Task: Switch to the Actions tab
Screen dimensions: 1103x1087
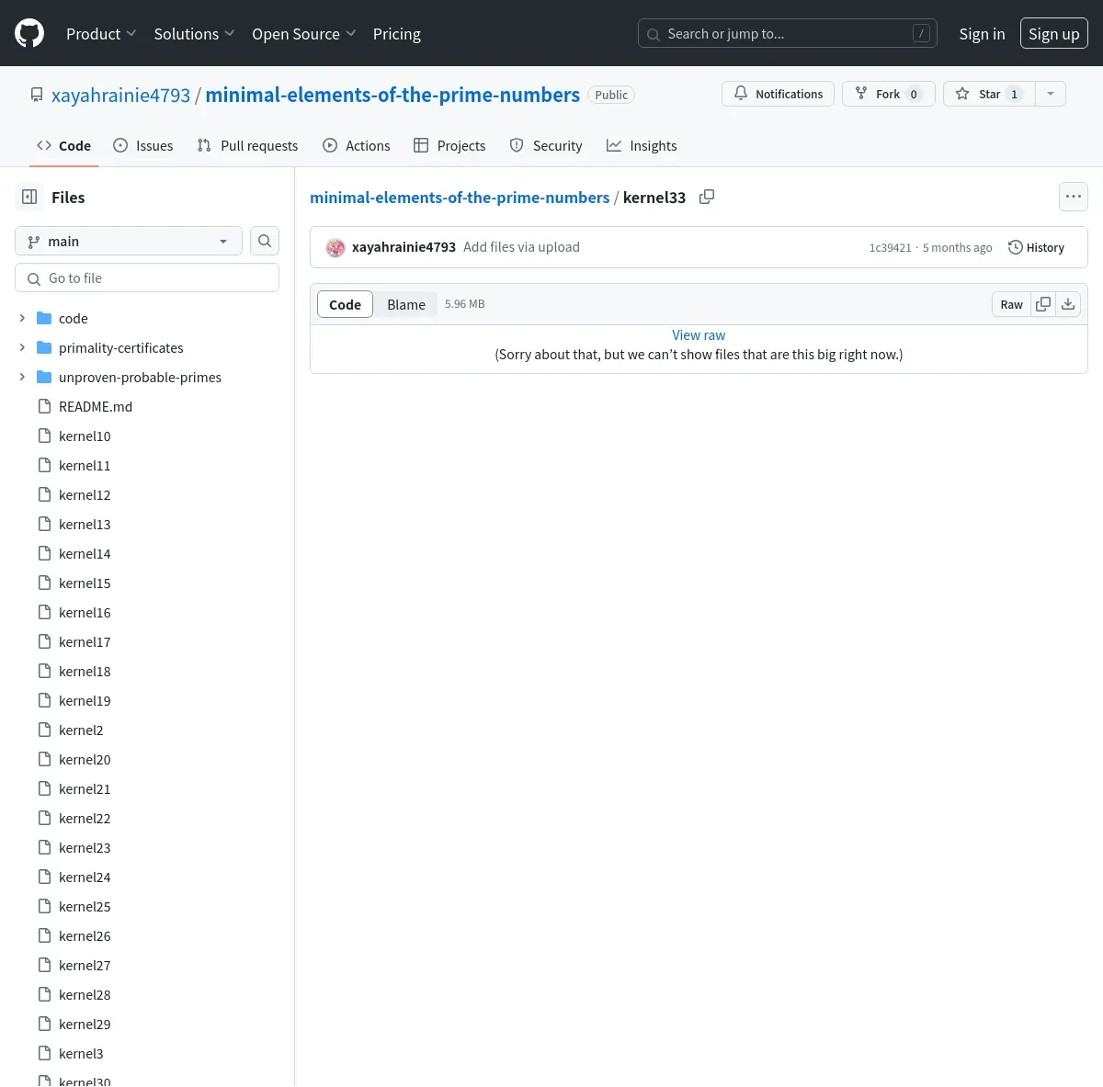Action: click(357, 145)
